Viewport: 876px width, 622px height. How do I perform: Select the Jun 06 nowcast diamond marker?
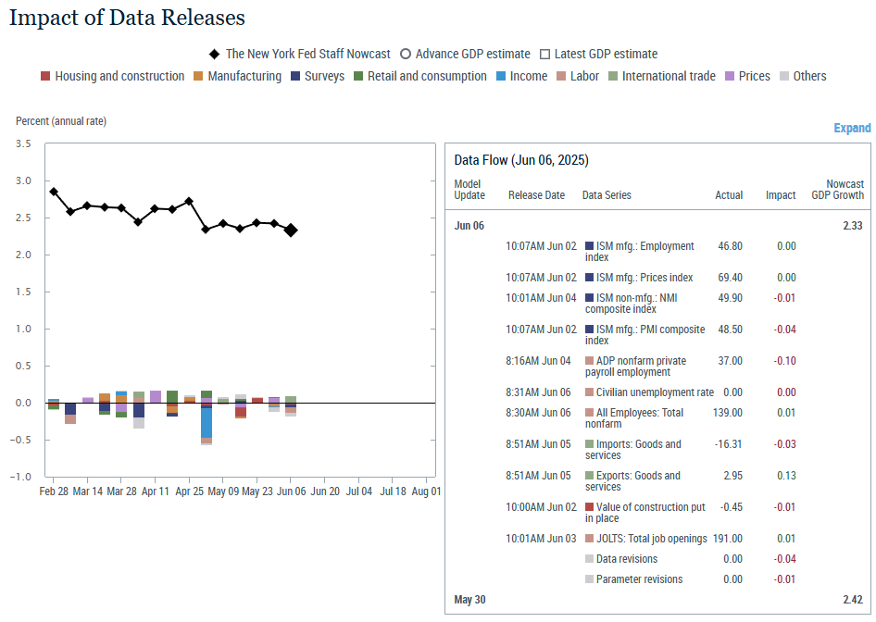[x=291, y=230]
